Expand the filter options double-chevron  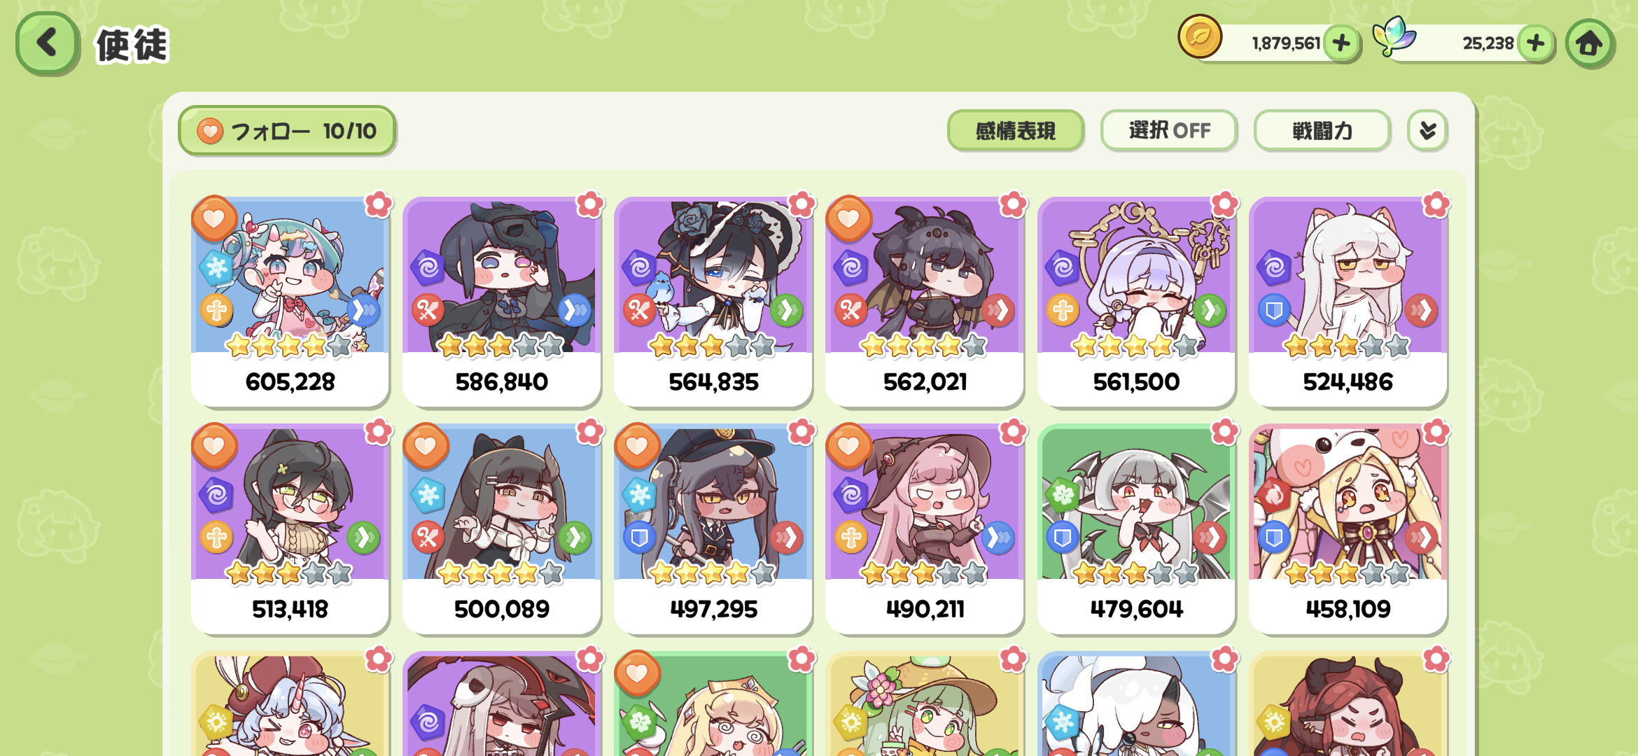[1427, 130]
